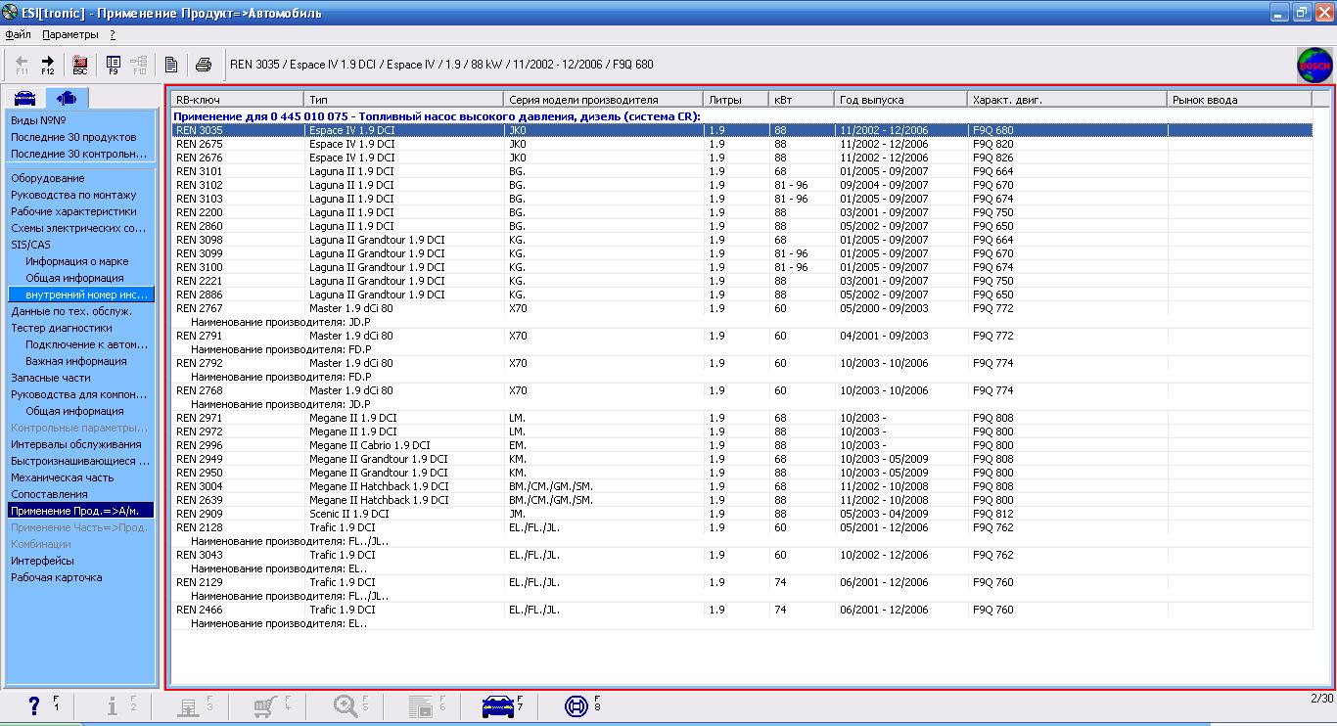
Task: Click engine code F9Q 812
Action: (993, 514)
